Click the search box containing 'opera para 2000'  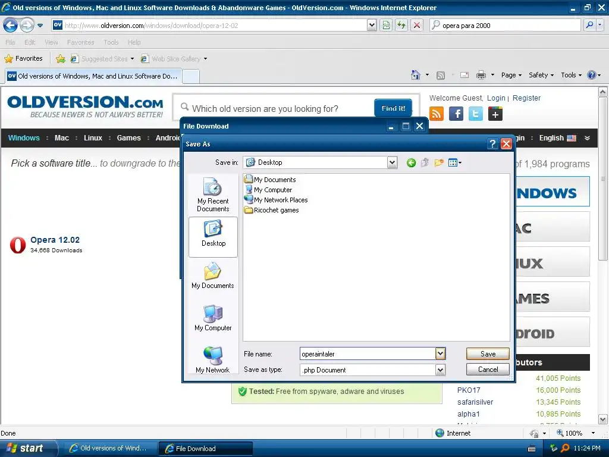point(505,25)
